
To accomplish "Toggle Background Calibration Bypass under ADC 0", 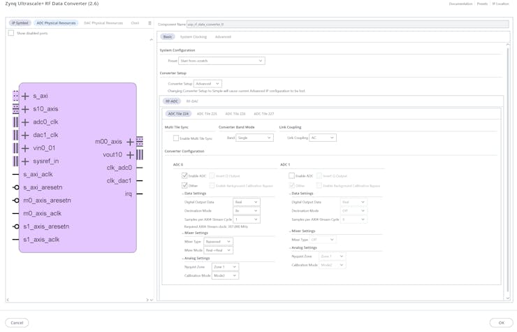I will coord(212,186).
